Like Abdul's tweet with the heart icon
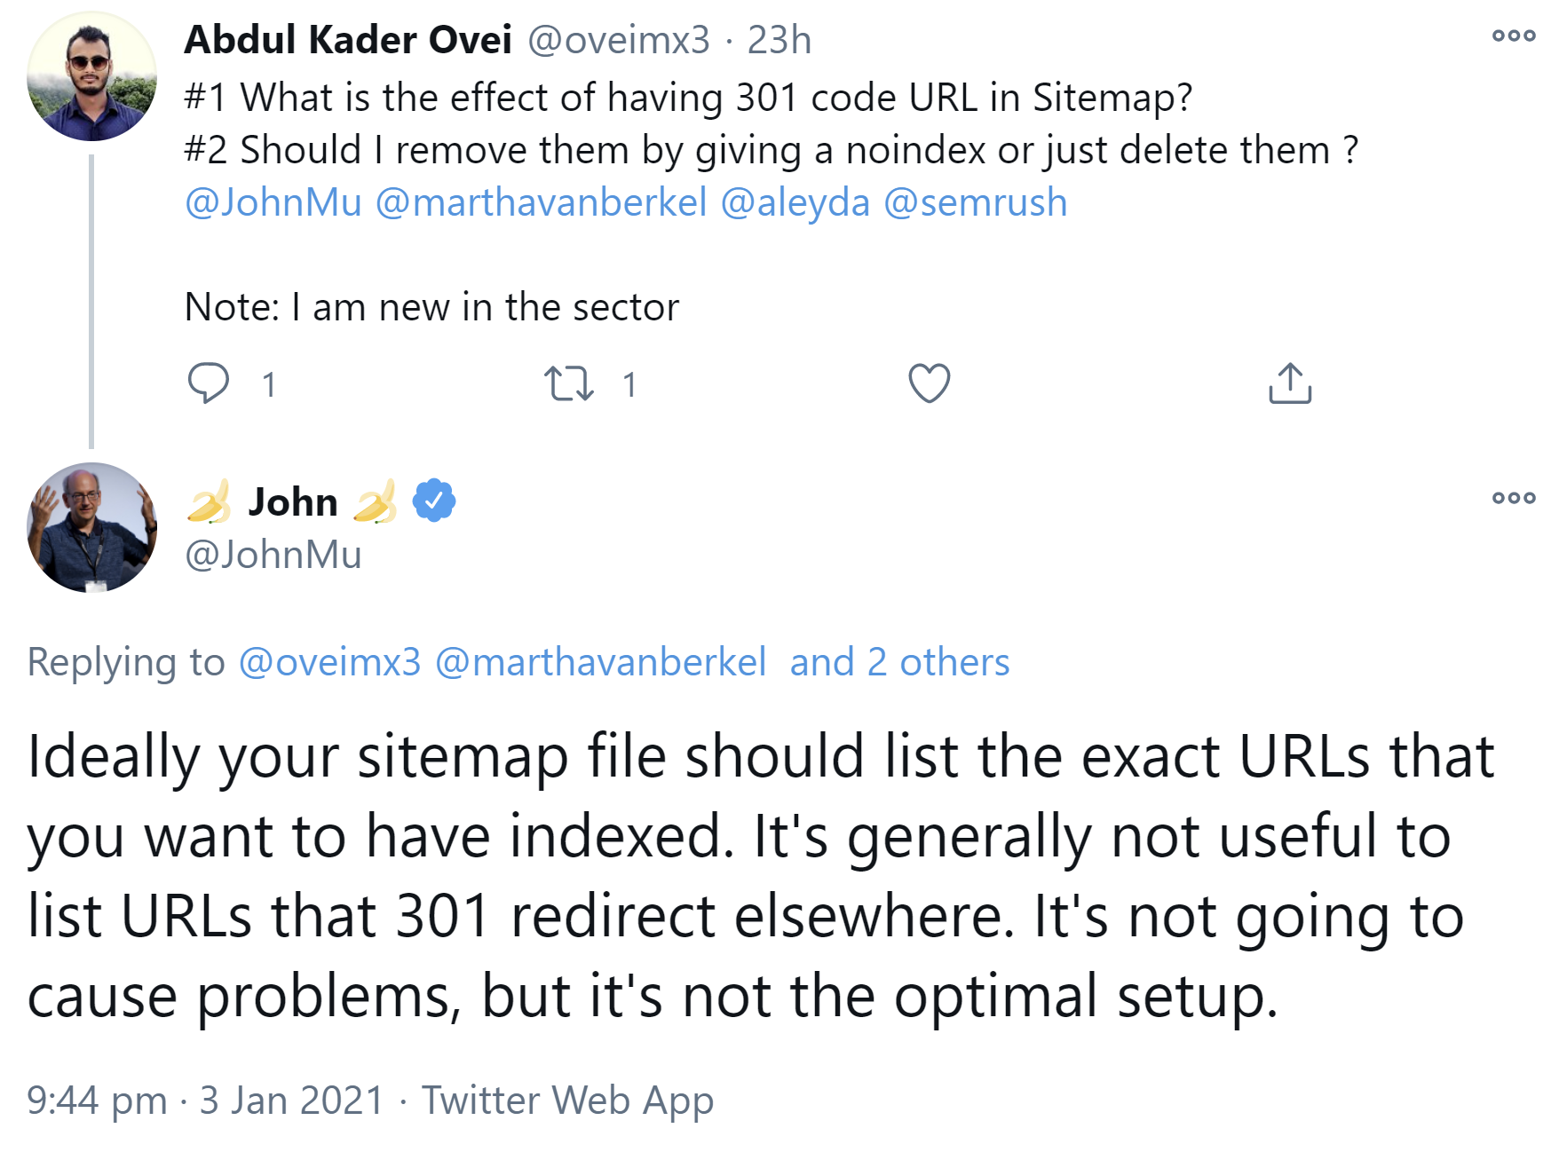 coord(929,382)
